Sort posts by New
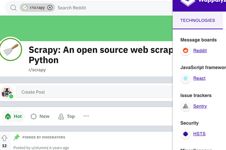The height and width of the screenshot is (150, 226). tap(40, 116)
